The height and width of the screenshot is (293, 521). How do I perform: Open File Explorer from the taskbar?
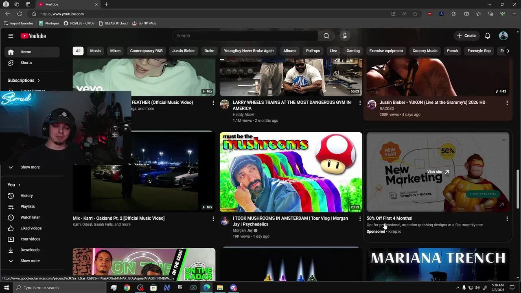(220, 288)
